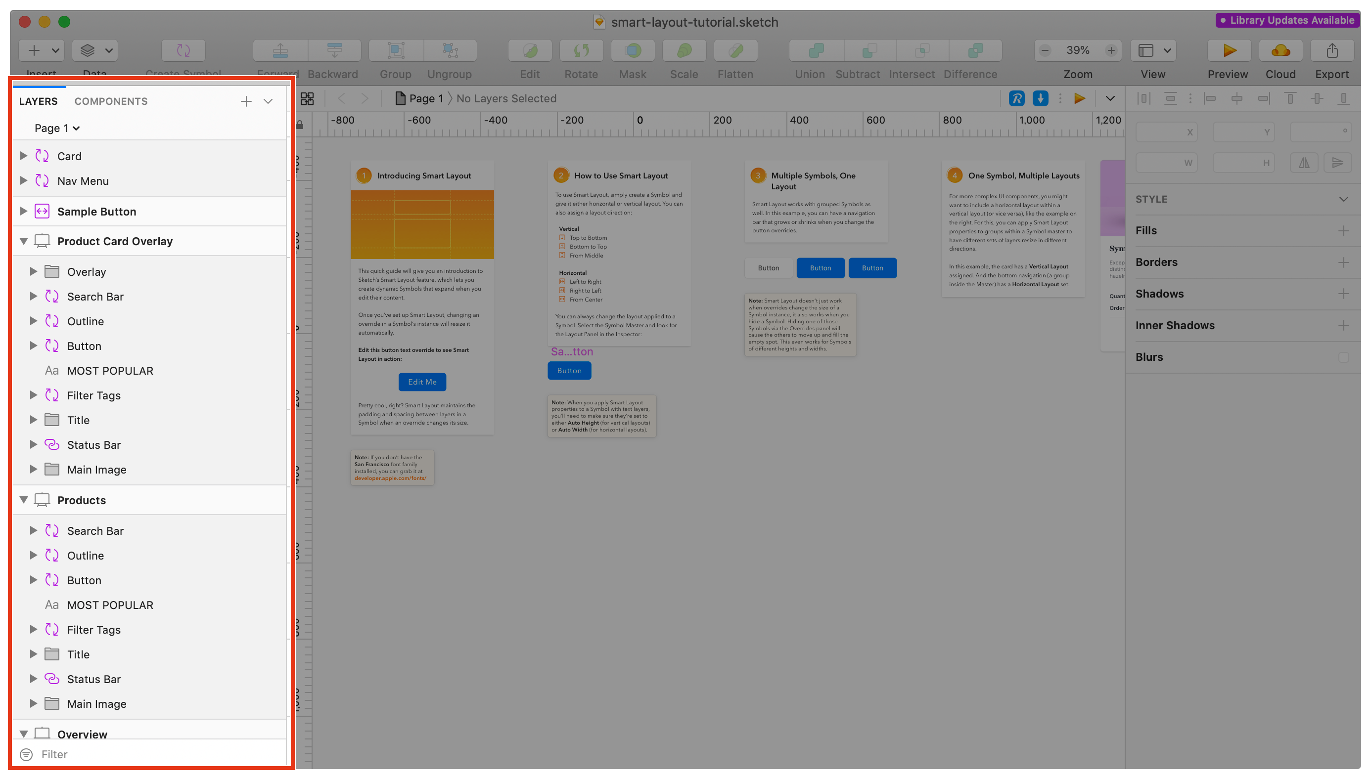The image size is (1371, 779).
Task: Send layer Backward with toolbar icon
Action: point(334,50)
